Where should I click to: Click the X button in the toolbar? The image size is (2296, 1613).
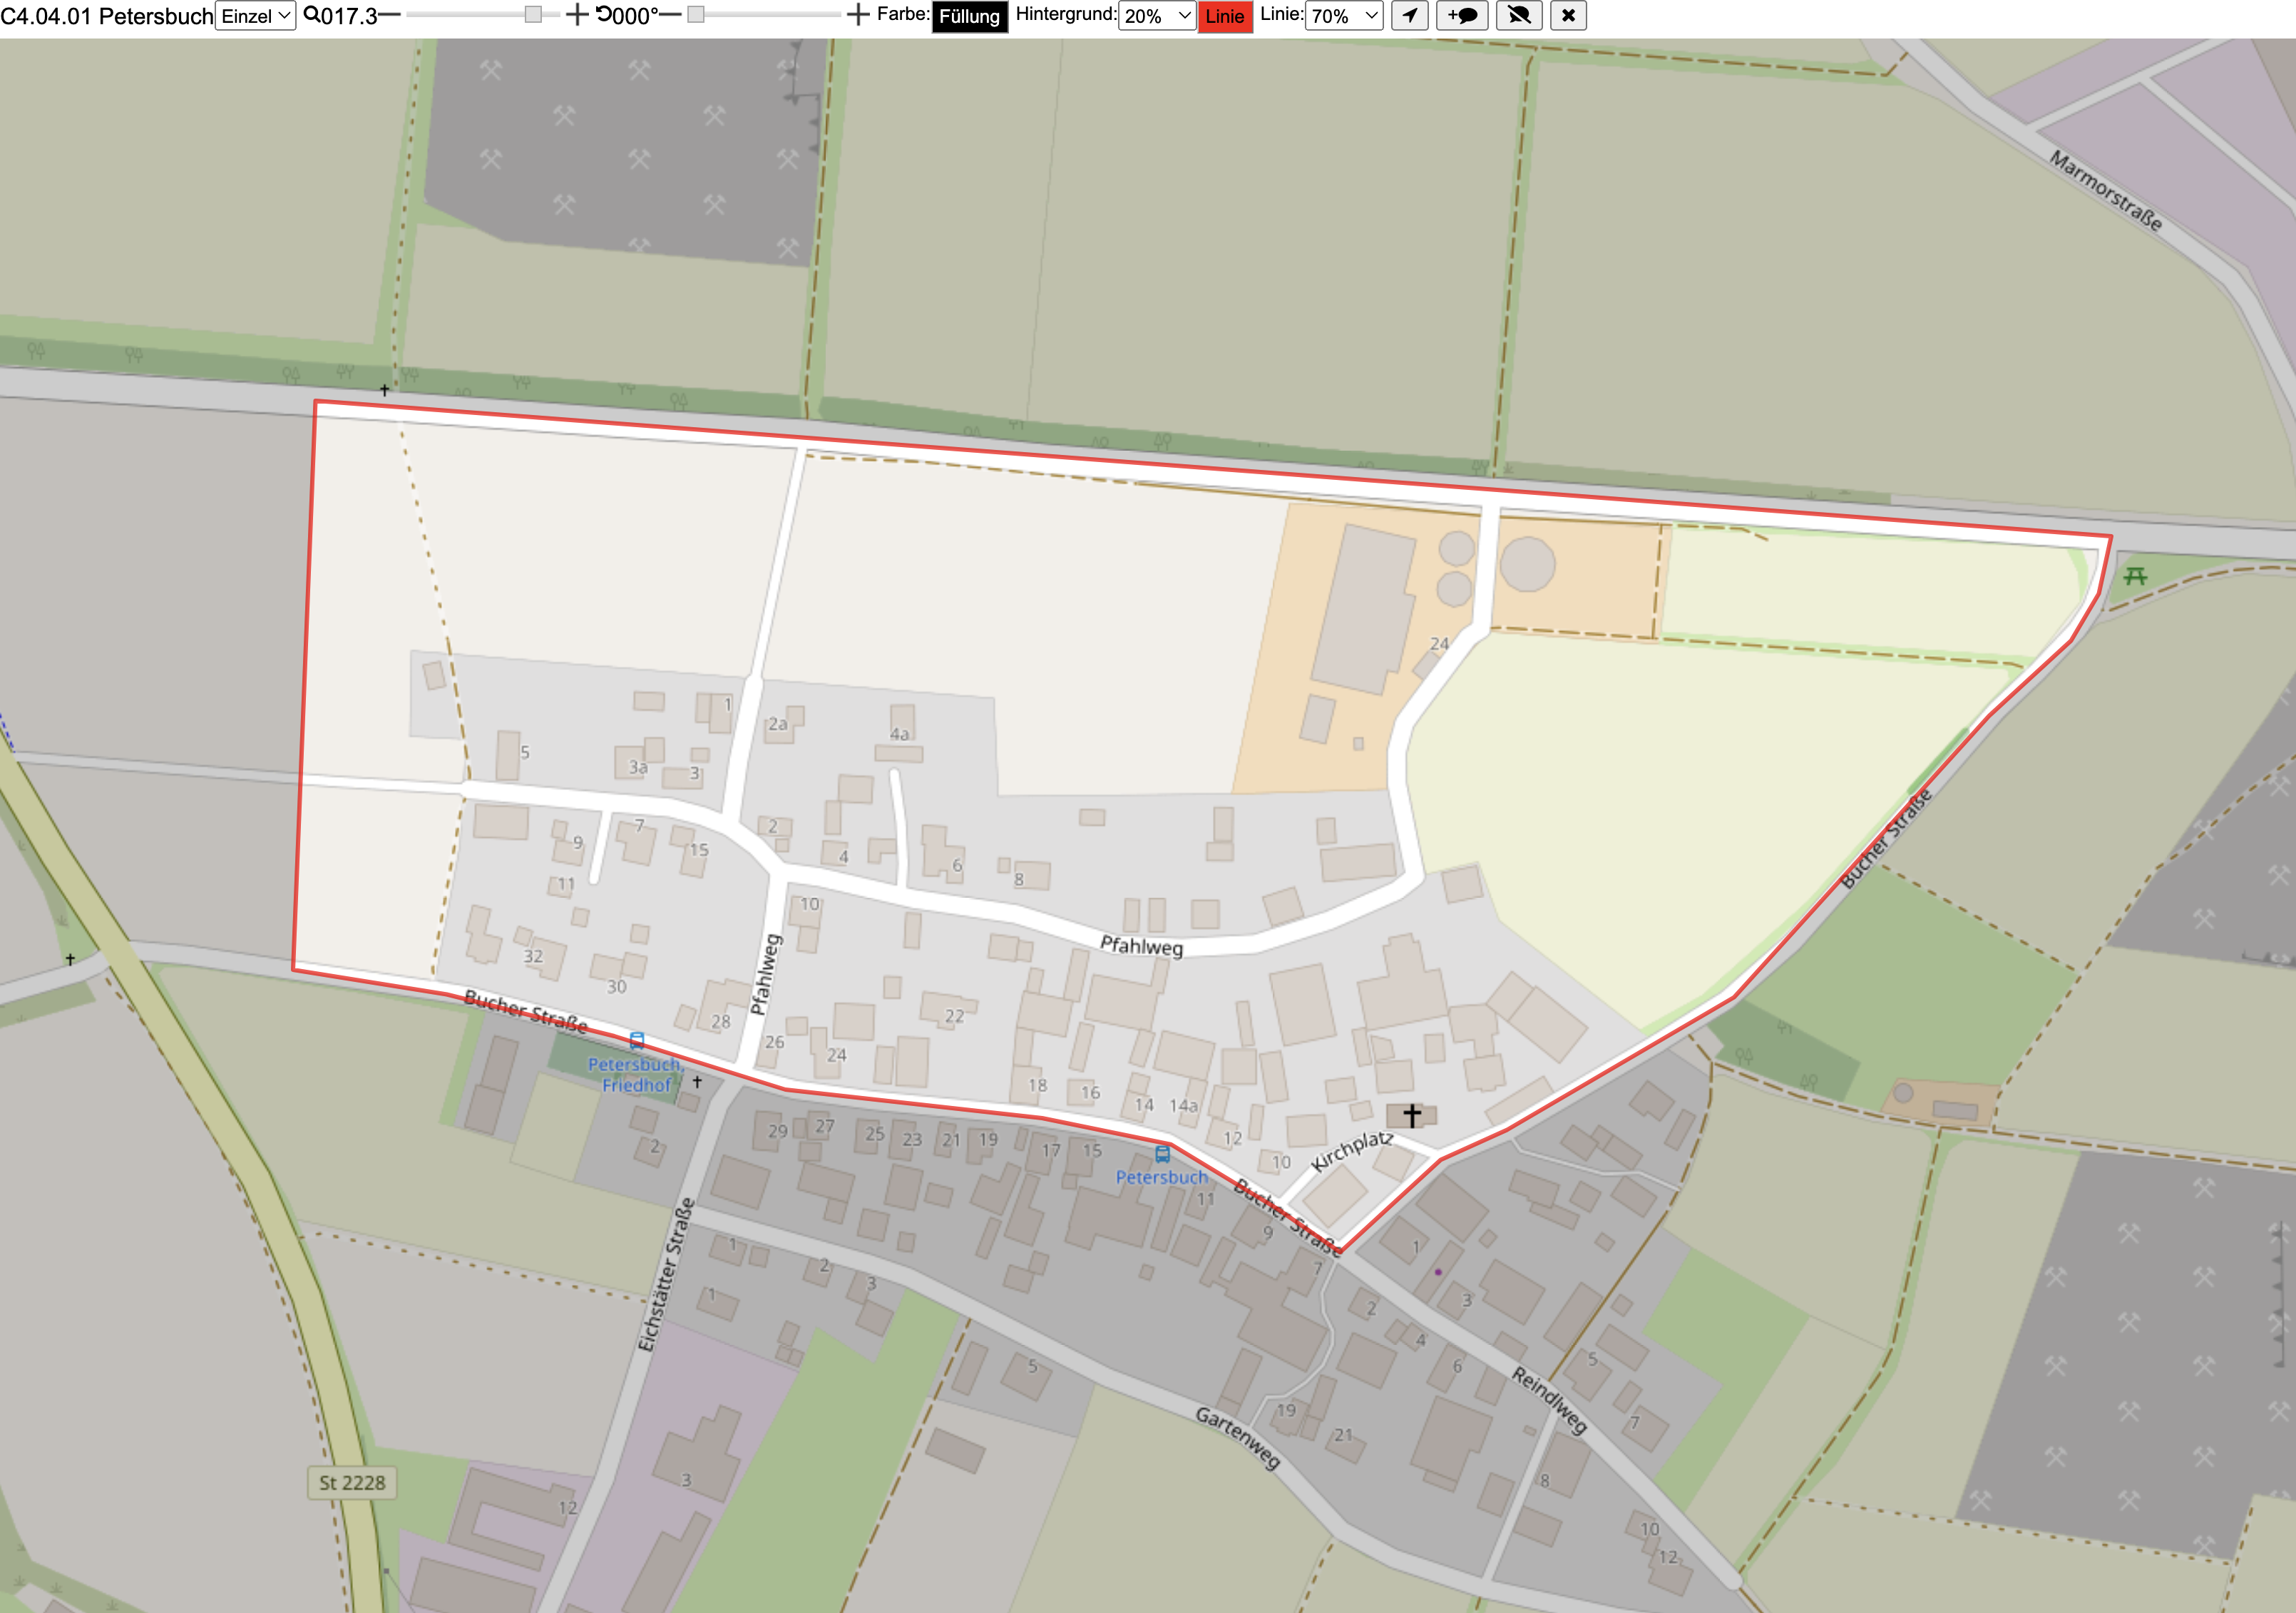coord(1568,16)
